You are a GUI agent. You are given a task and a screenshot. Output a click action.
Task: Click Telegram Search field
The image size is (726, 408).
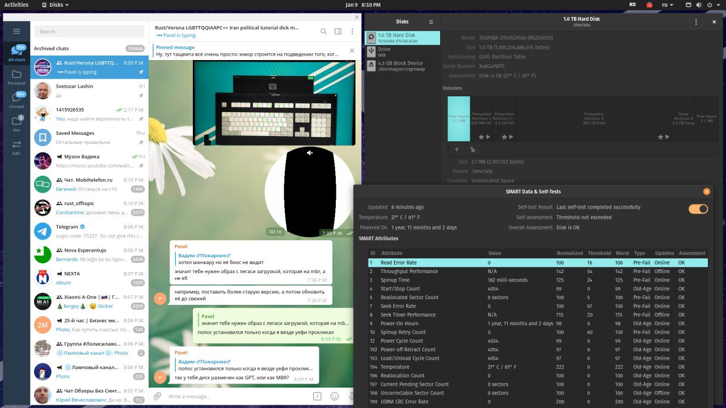tap(90, 32)
